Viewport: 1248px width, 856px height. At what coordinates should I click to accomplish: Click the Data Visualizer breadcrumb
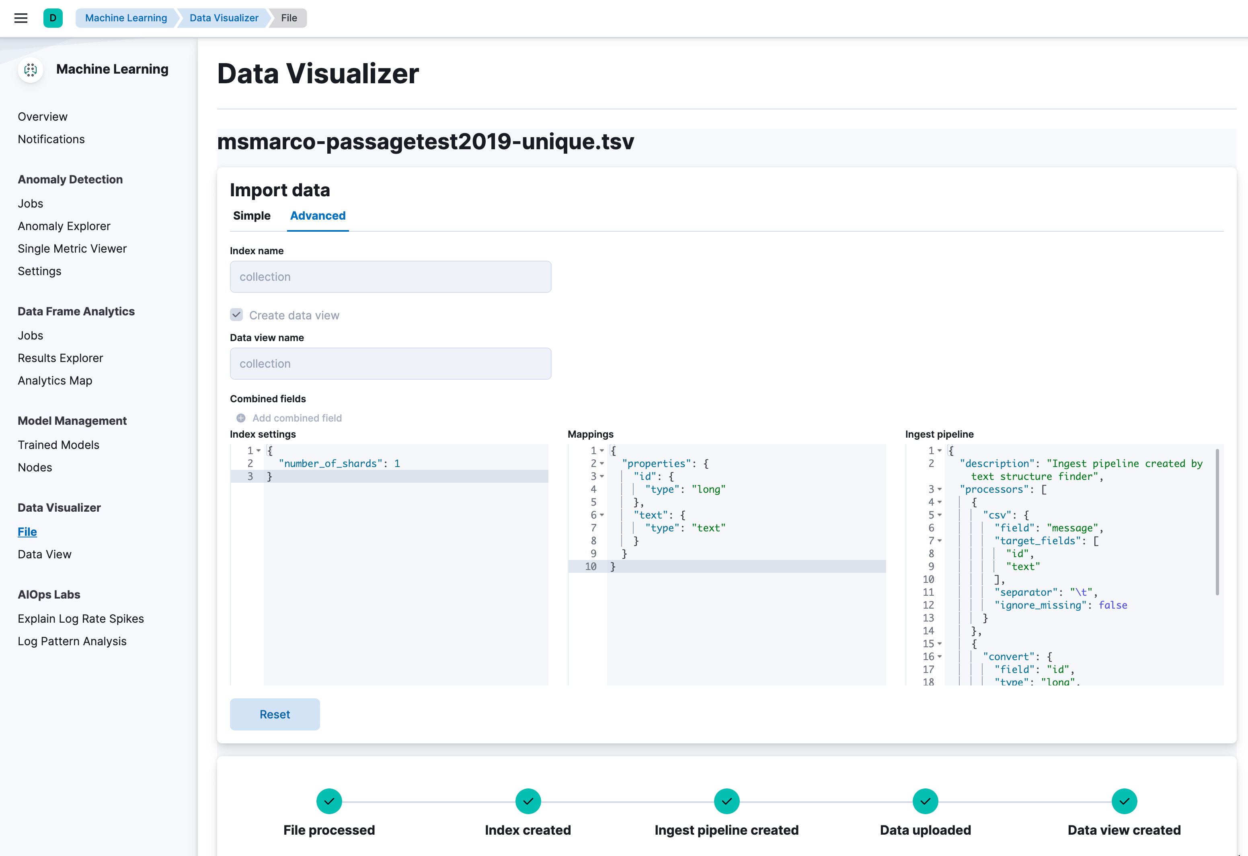224,18
